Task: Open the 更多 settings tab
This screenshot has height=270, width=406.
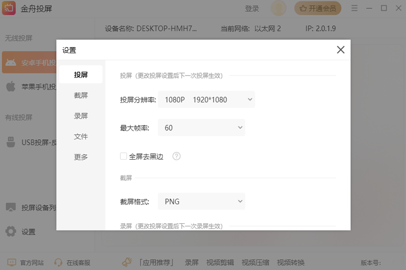Action: click(81, 157)
